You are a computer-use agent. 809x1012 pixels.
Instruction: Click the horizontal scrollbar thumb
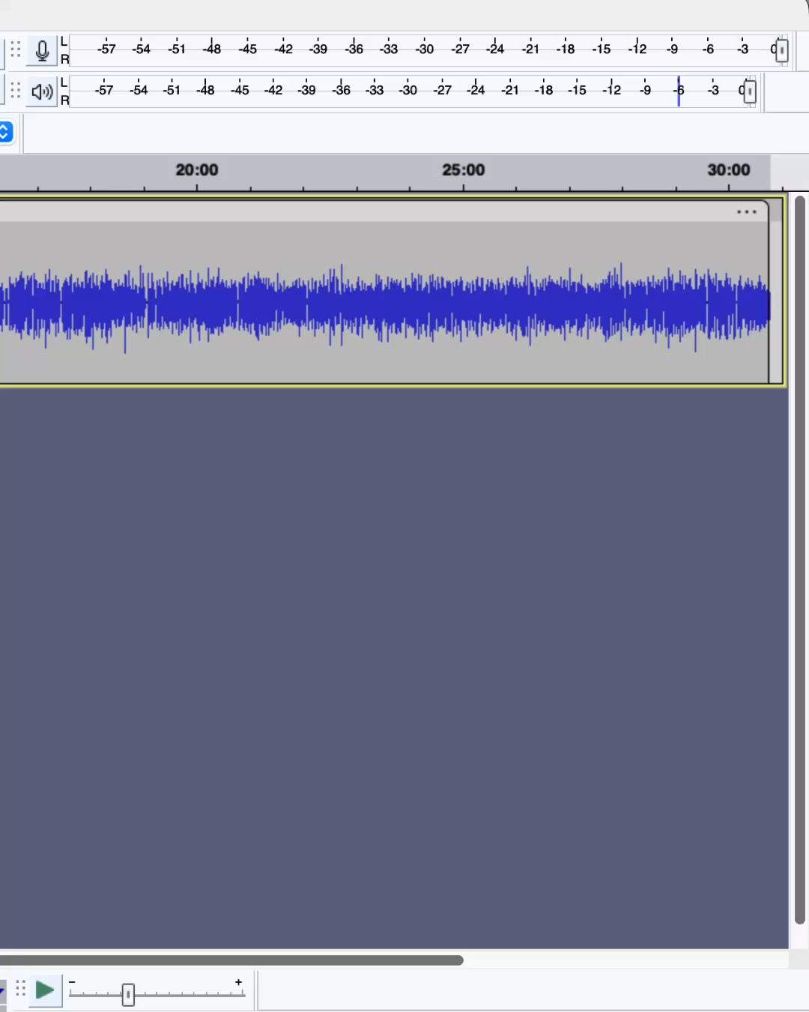pyautogui.click(x=231, y=960)
